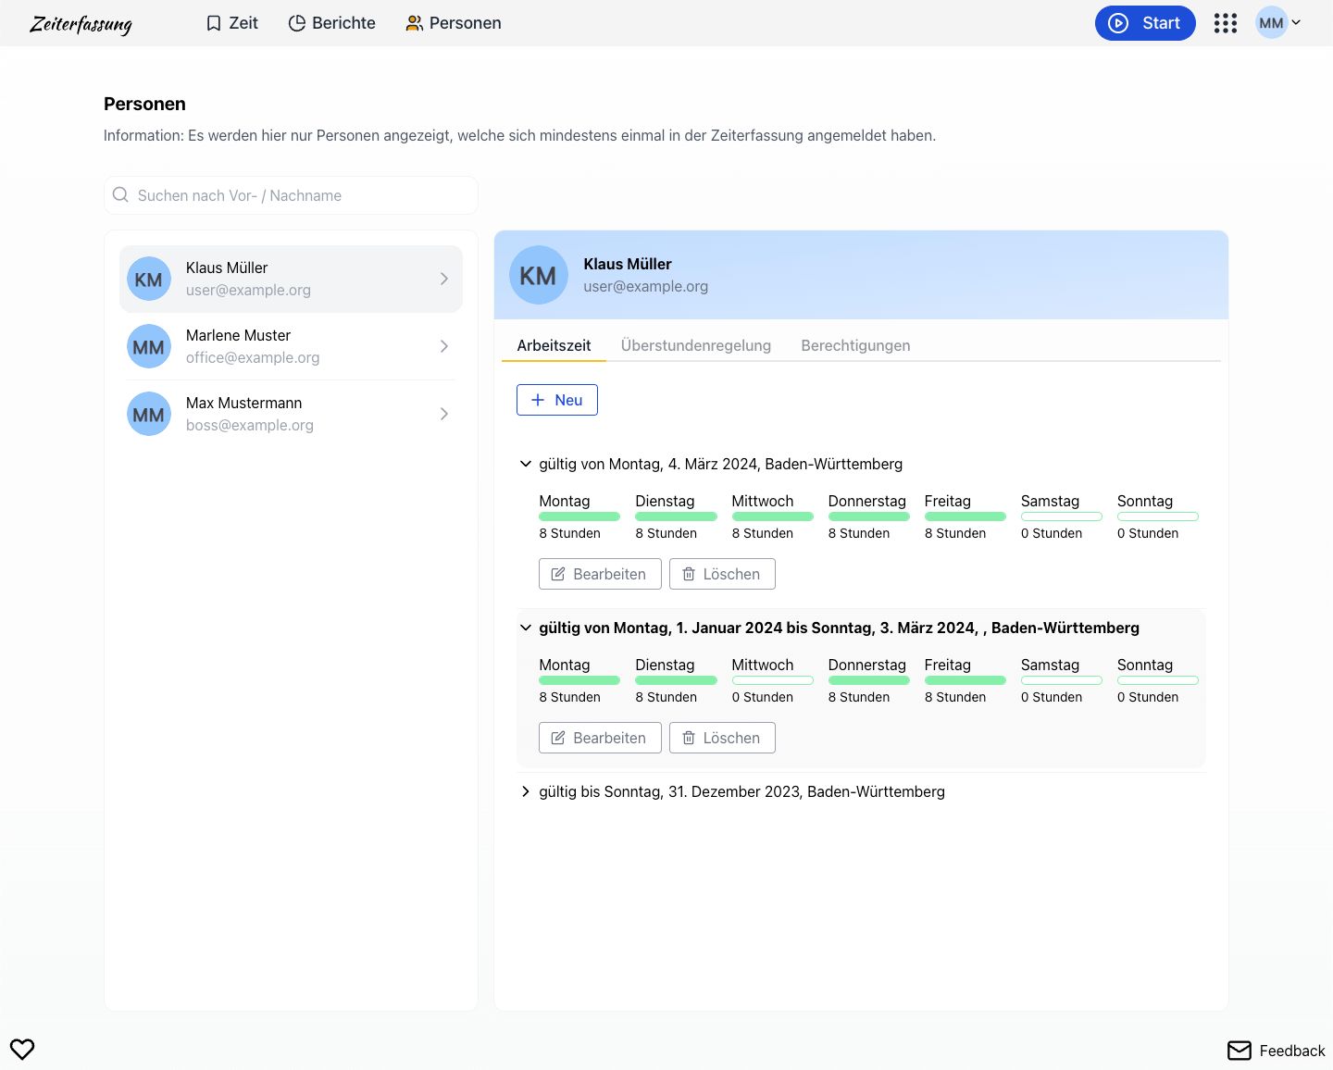Open the Berechtigungen tab

pyautogui.click(x=854, y=345)
